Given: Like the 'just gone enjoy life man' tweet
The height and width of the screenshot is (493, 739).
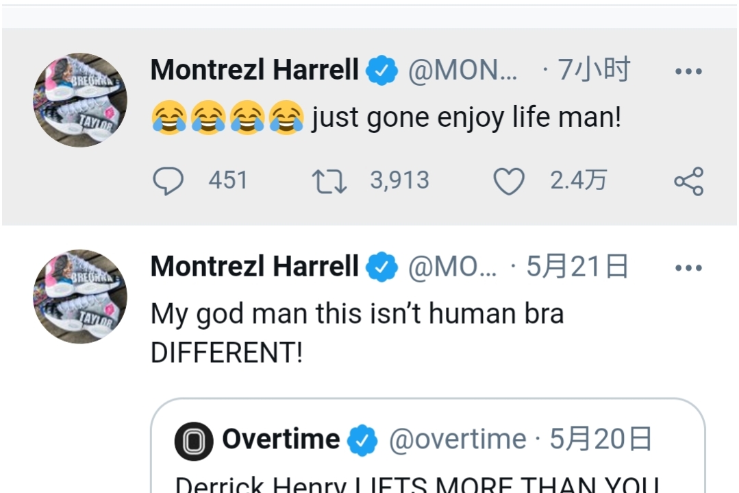Looking at the screenshot, I should [x=509, y=181].
